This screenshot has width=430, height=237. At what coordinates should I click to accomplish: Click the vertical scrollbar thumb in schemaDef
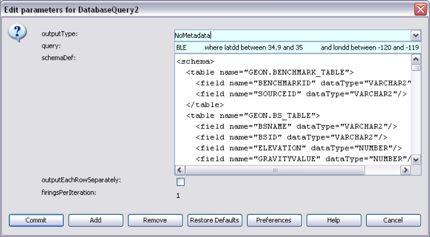point(416,67)
